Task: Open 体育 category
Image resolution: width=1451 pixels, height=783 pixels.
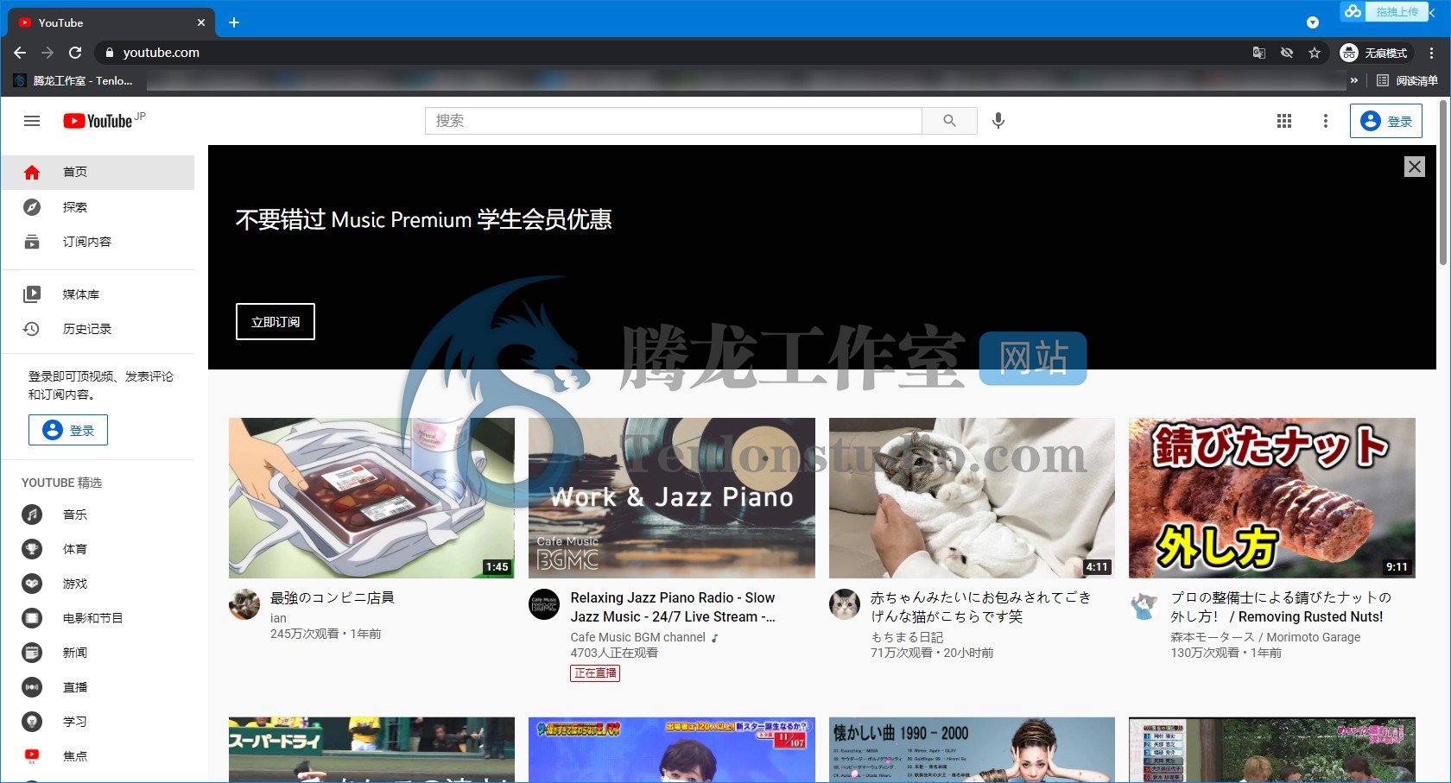Action: point(98,549)
